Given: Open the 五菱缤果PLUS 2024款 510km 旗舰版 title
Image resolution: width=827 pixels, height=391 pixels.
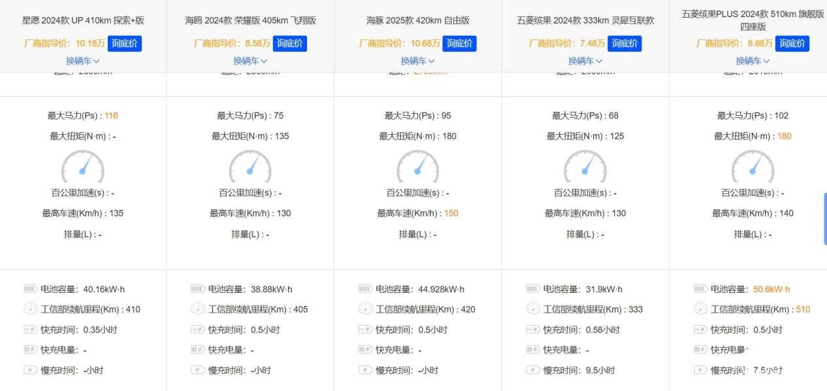Looking at the screenshot, I should pos(753,20).
